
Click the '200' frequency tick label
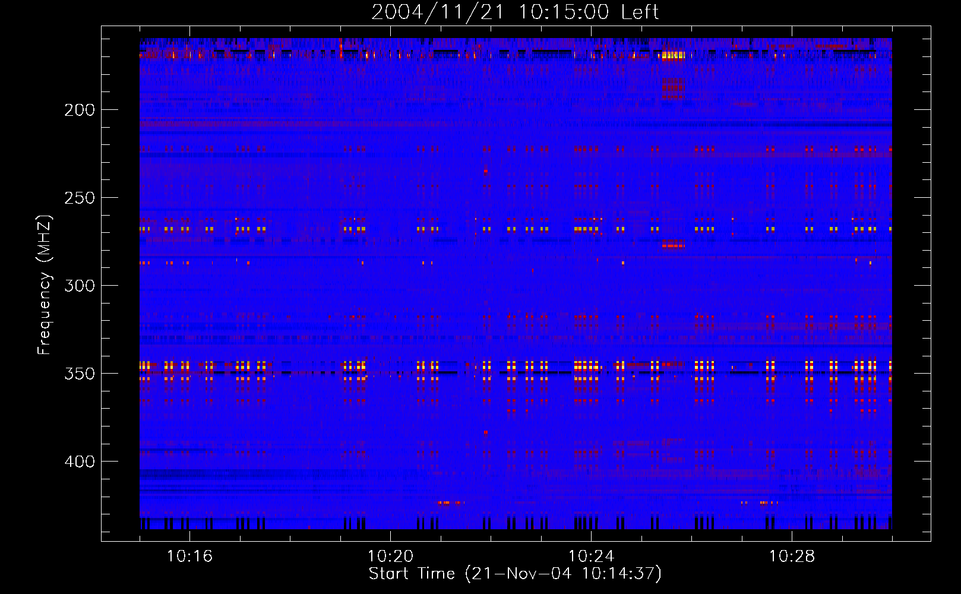pyautogui.click(x=80, y=110)
